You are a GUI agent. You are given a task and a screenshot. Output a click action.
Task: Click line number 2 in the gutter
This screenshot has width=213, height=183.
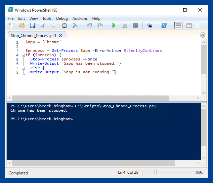click(x=17, y=47)
